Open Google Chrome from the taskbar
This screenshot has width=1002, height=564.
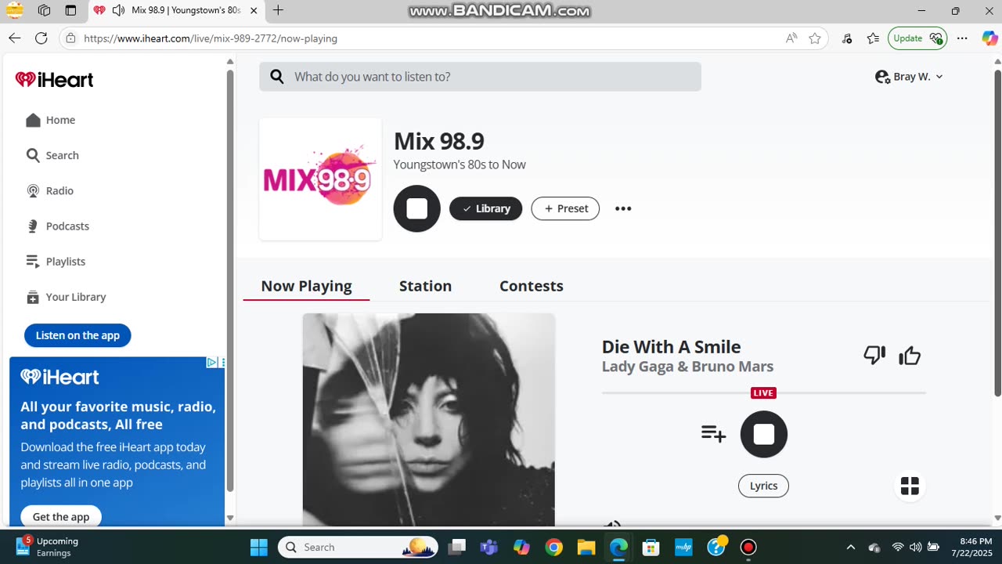[553, 547]
